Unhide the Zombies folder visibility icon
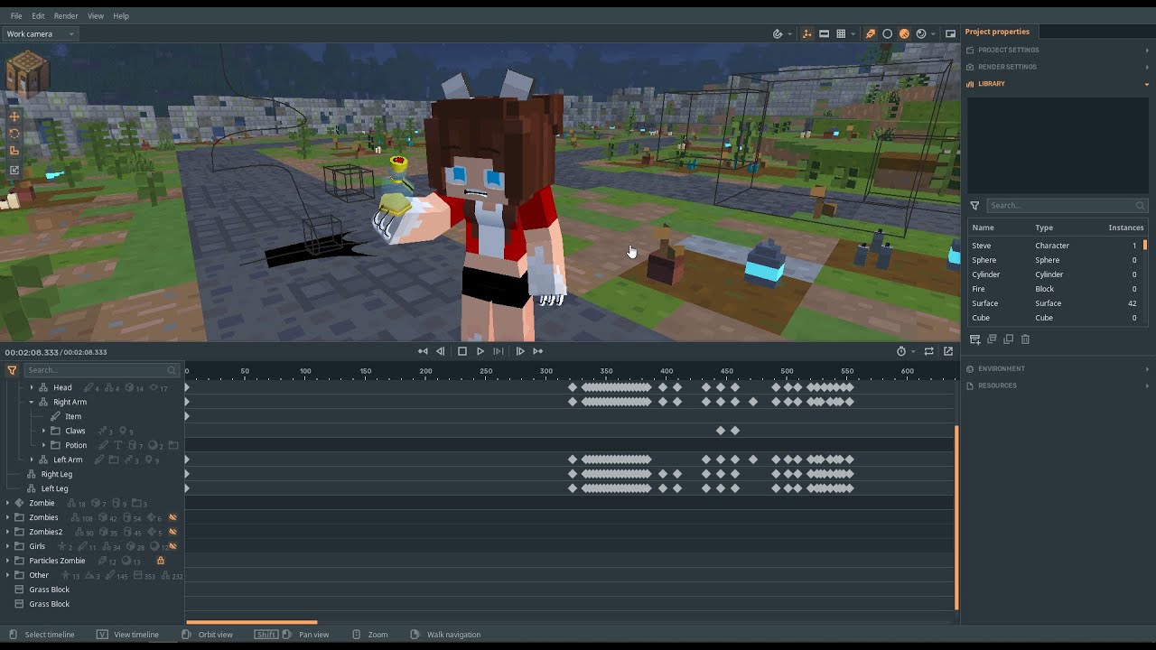The height and width of the screenshot is (650, 1156). pos(172,517)
